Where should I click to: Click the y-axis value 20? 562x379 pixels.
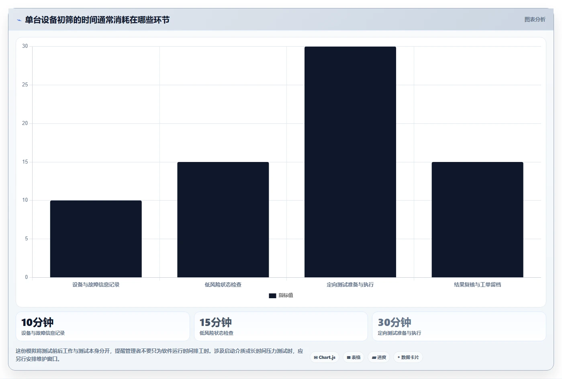[x=25, y=123]
